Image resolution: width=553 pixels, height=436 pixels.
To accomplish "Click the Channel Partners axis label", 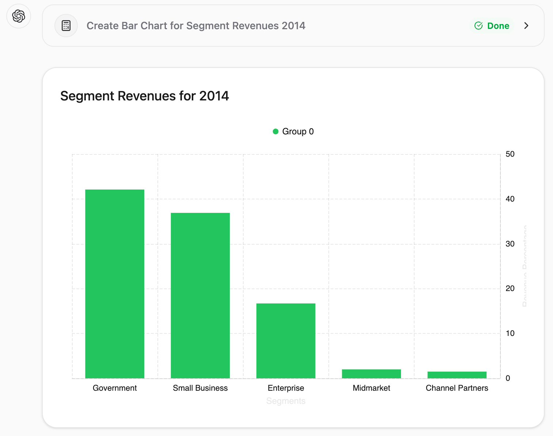I will tap(457, 388).
